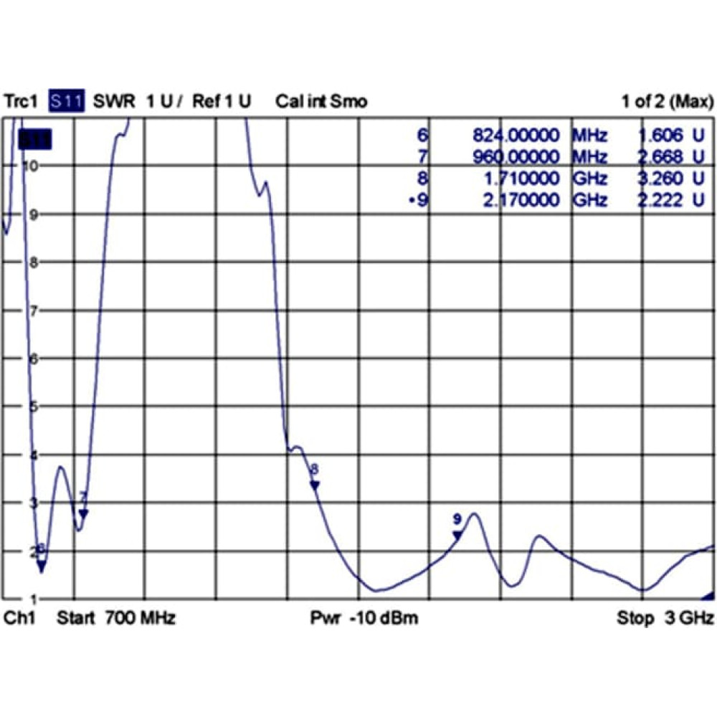Viewport: 717px width, 717px height.
Task: Select marker 6 row 824.00000 MHz
Action: point(561,136)
